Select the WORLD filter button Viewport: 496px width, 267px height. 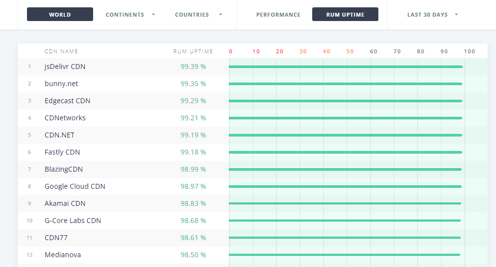[60, 15]
